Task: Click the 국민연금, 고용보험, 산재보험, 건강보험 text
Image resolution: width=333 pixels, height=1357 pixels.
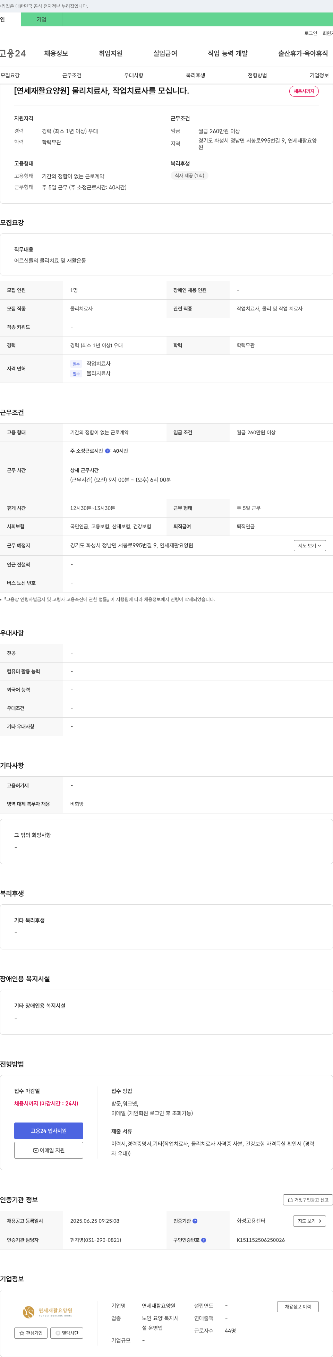Action: pyautogui.click(x=111, y=526)
